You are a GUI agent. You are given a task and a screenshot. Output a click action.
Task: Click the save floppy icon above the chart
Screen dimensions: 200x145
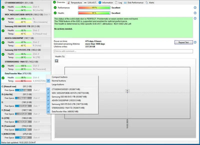[56, 61]
